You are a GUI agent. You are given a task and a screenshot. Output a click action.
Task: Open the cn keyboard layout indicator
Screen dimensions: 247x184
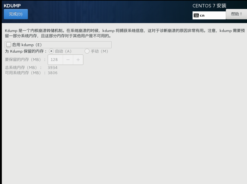(209, 15)
